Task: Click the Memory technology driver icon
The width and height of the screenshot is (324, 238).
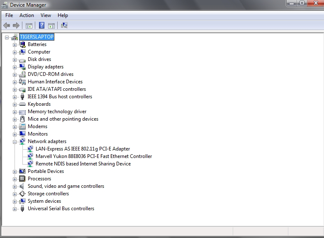Action: [22, 112]
